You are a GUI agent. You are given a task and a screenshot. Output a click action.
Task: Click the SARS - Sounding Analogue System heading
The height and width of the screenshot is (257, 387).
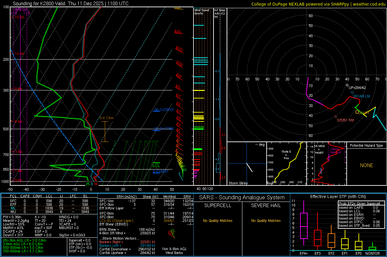242,198
